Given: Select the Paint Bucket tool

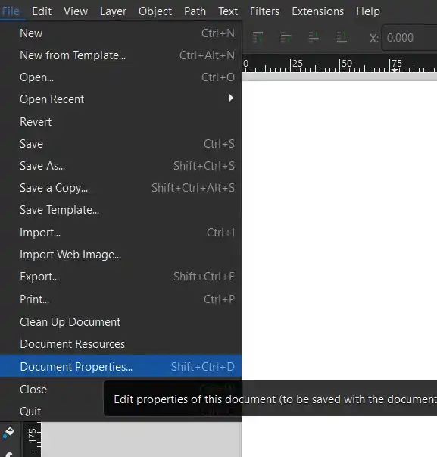Looking at the screenshot, I should tap(9, 432).
